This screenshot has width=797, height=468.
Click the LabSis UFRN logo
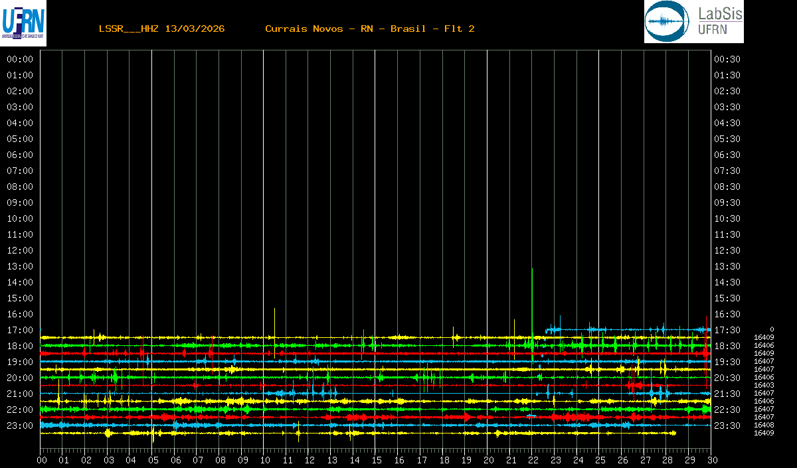[x=693, y=22]
